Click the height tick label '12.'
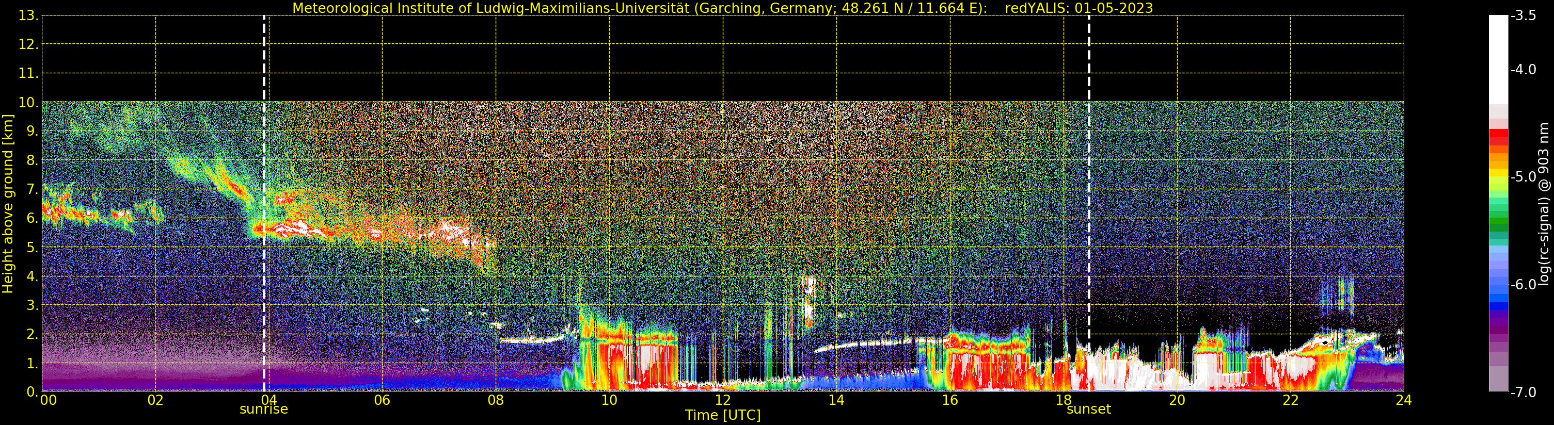The width and height of the screenshot is (1554, 425). coord(28,44)
